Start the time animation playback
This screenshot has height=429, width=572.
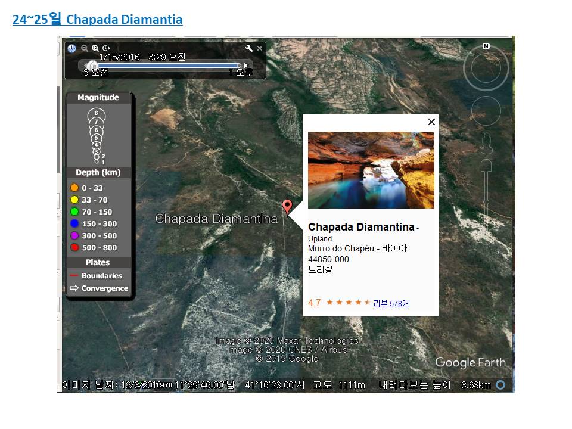click(x=106, y=48)
